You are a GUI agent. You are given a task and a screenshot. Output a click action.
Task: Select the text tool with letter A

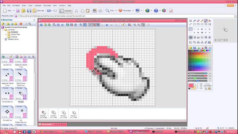[x=202, y=42]
